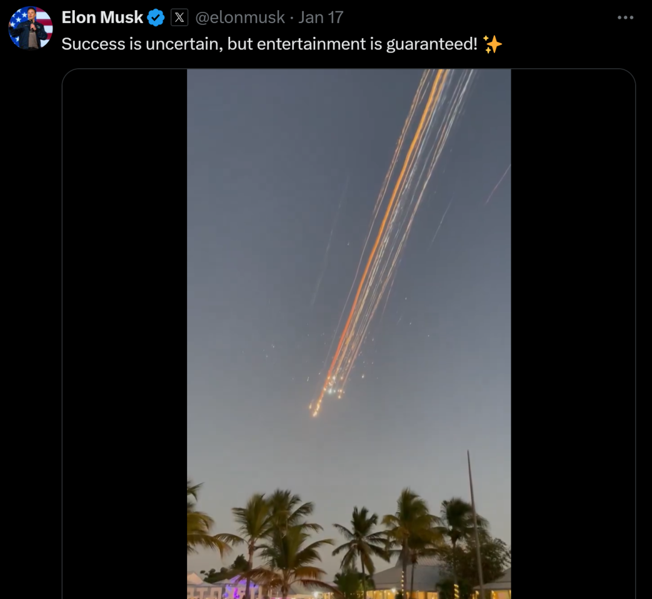Click the blue verified checkmark badge
The image size is (652, 599).
[x=156, y=18]
